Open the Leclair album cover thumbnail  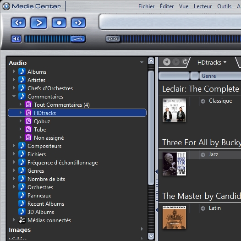174,110
